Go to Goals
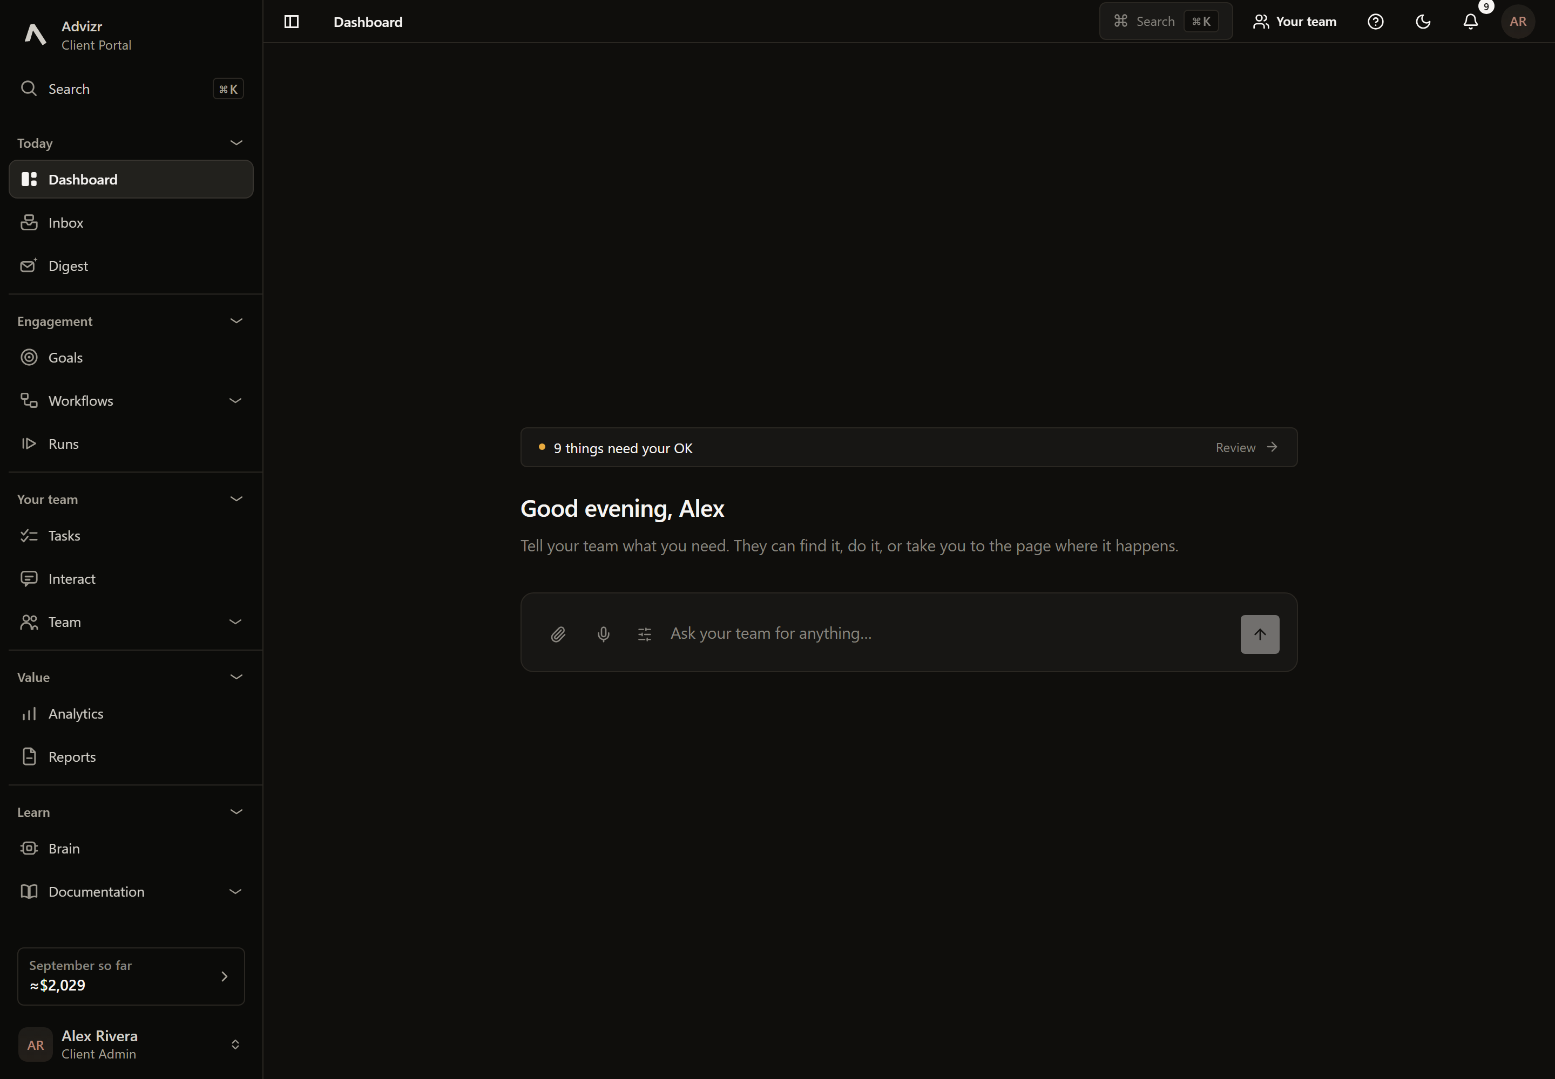The height and width of the screenshot is (1079, 1555). 131,358
